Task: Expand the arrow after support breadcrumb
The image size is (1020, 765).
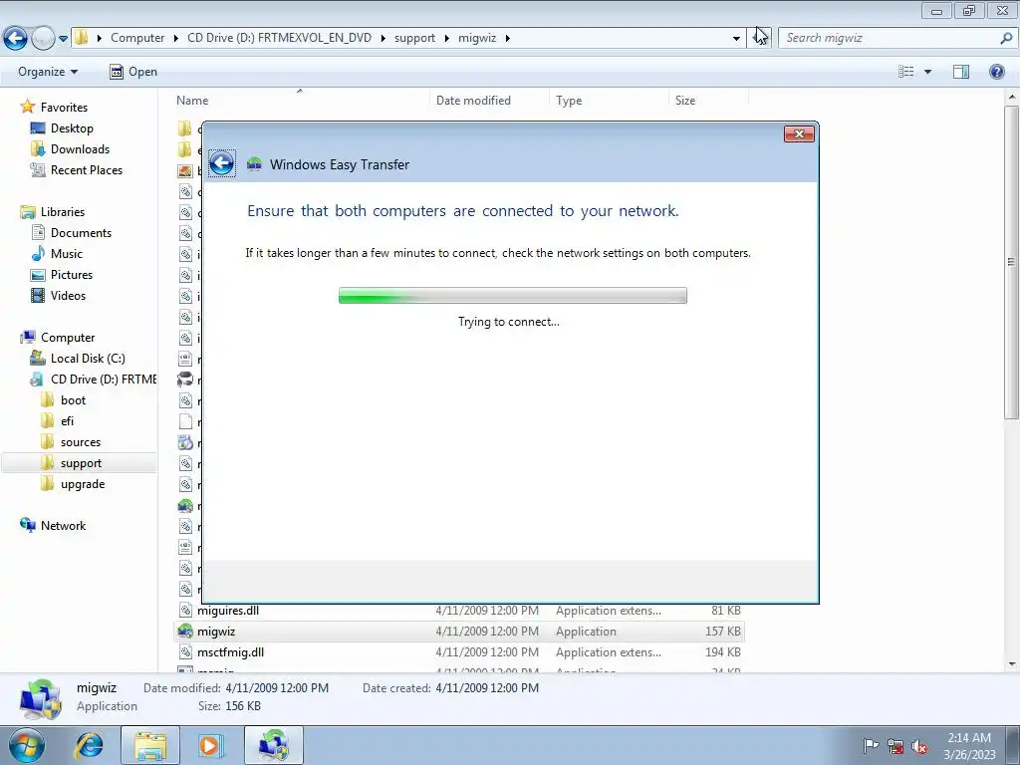Action: tap(446, 38)
